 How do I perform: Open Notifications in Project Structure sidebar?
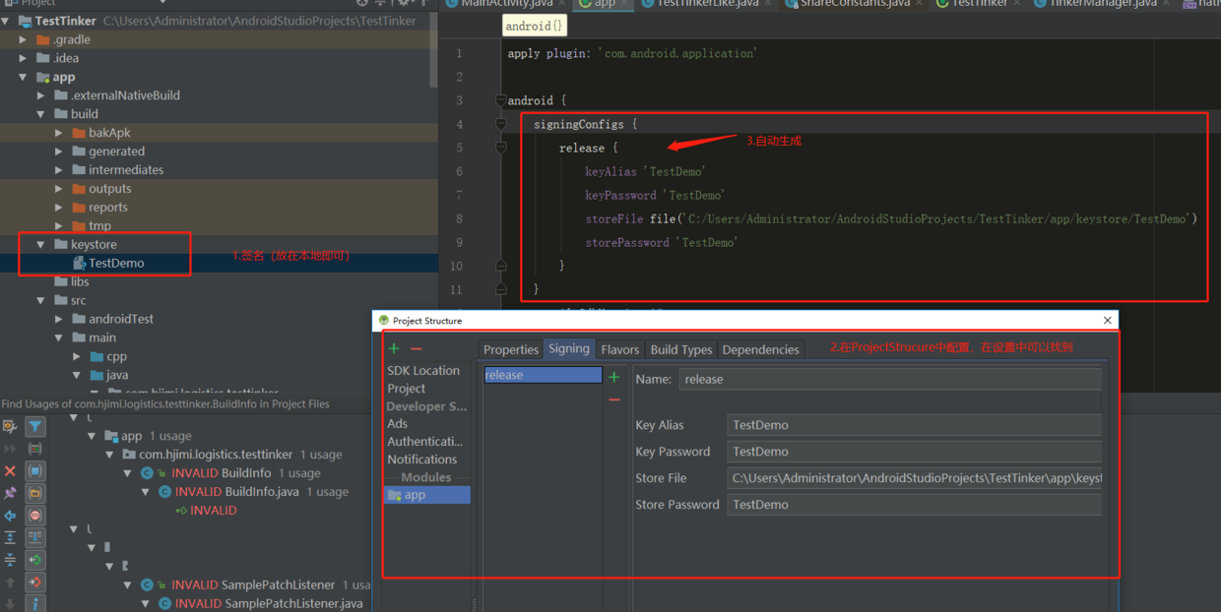(x=422, y=459)
